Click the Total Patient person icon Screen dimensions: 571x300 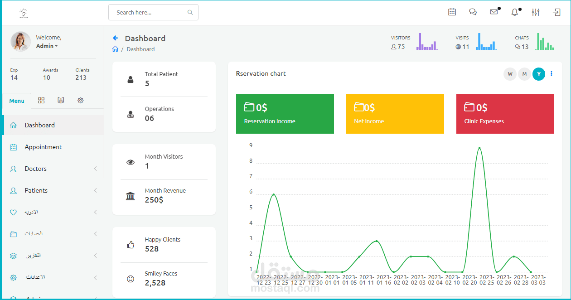tap(131, 80)
